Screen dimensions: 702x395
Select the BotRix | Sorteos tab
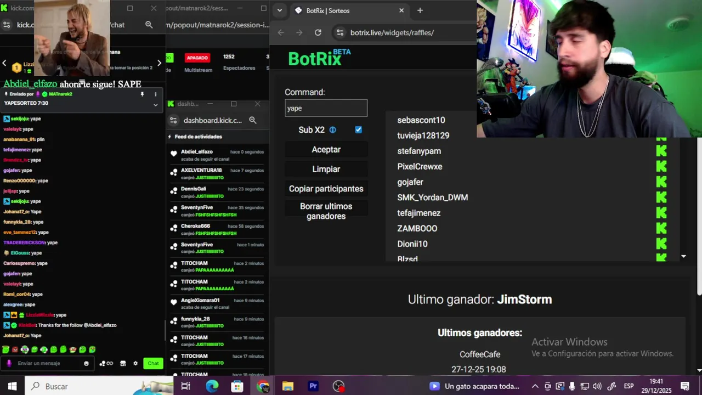[349, 10]
